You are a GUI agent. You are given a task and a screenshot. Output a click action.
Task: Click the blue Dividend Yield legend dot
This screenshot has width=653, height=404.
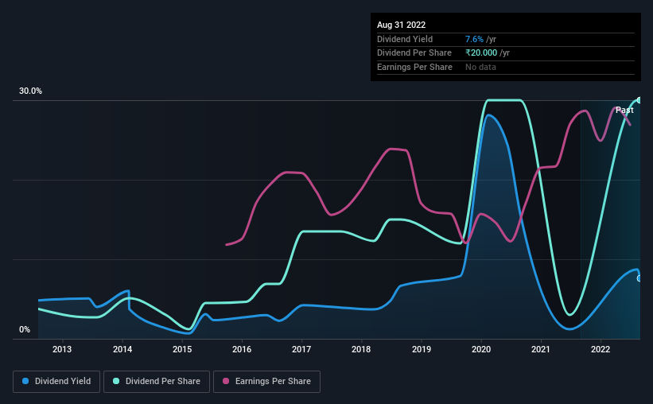pos(25,381)
